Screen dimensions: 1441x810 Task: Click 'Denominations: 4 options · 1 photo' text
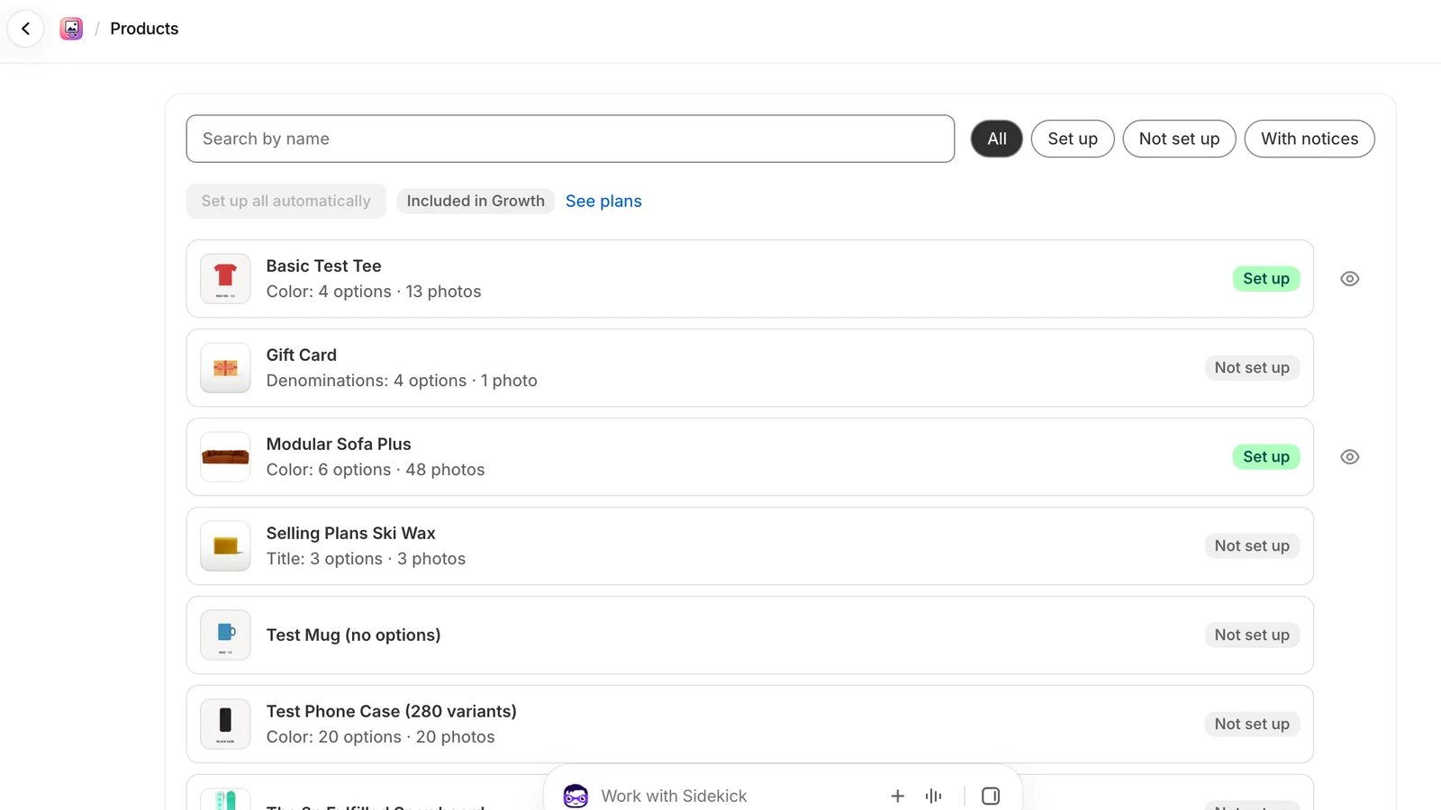pos(402,381)
